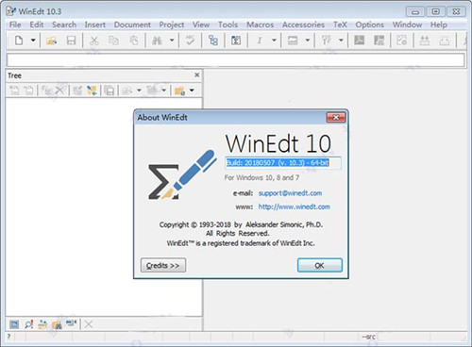Image resolution: width=472 pixels, height=347 pixels.
Task: Open the Window menu
Action: [x=407, y=25]
